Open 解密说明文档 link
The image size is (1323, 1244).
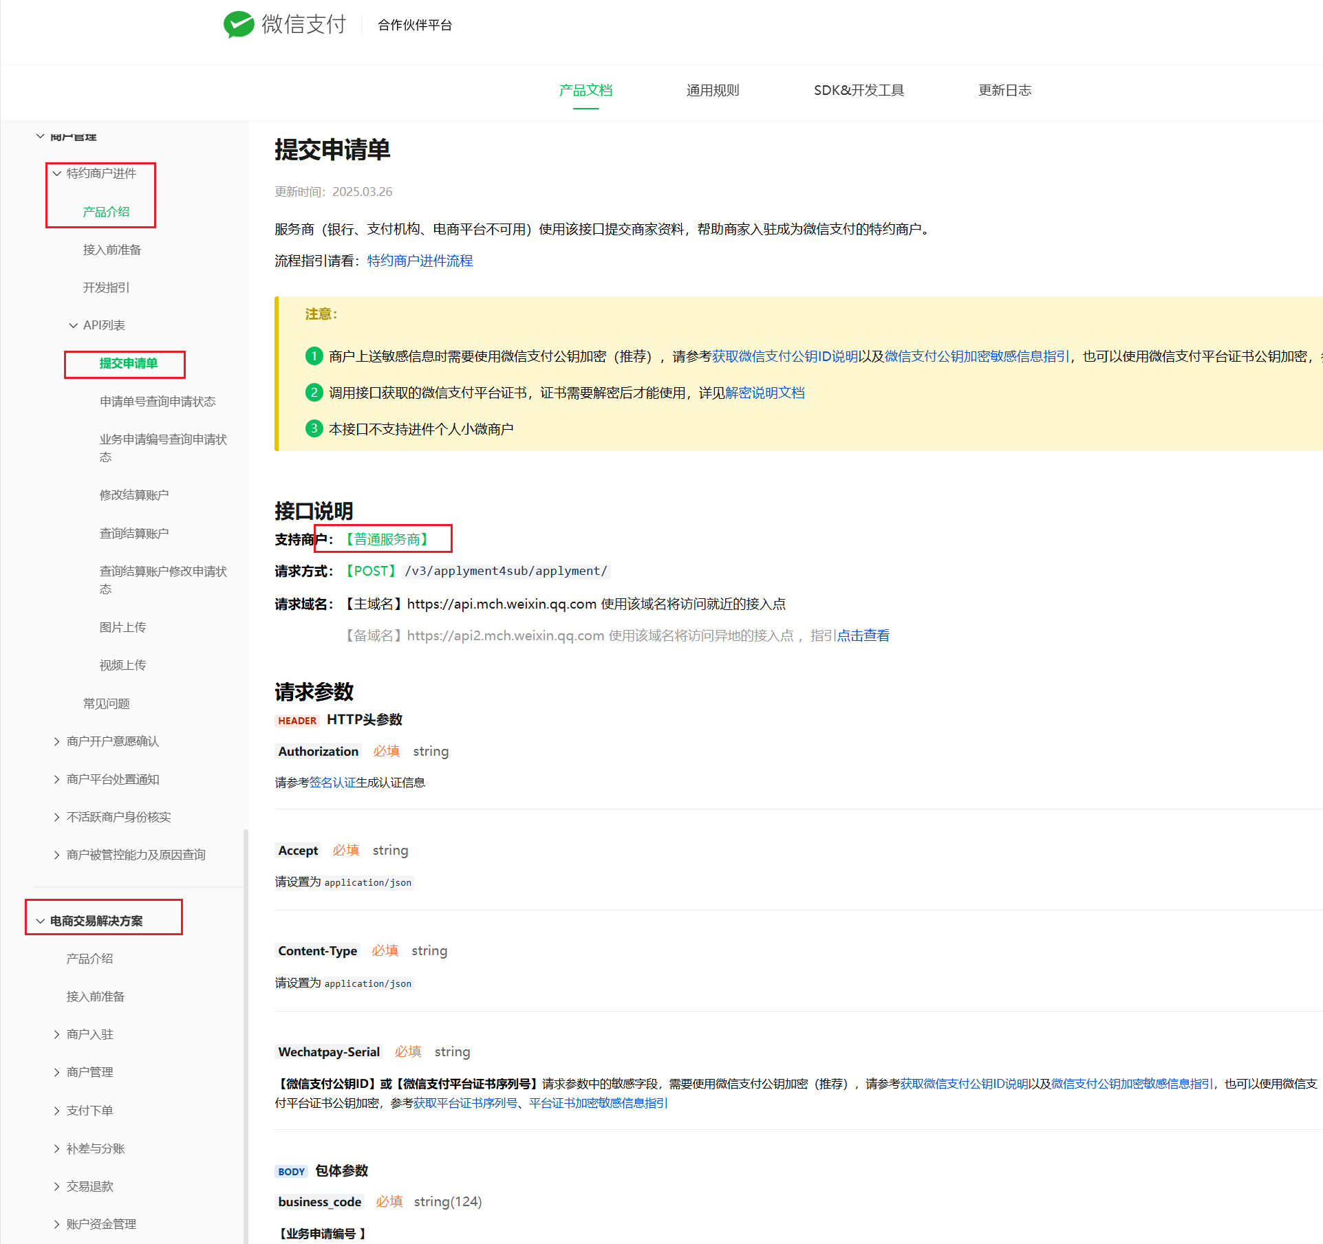(x=764, y=393)
